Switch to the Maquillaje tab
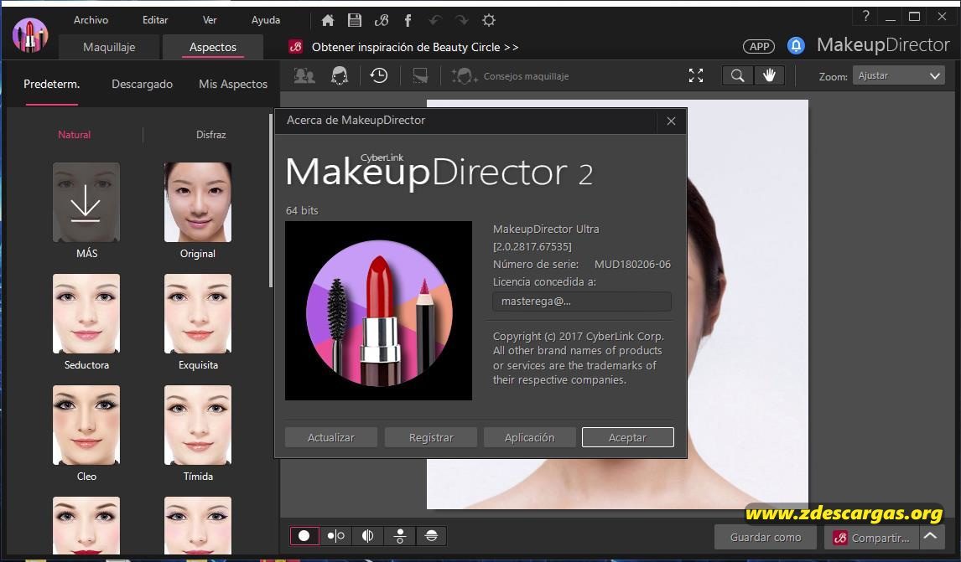Screen dimensions: 961x562 click(109, 47)
